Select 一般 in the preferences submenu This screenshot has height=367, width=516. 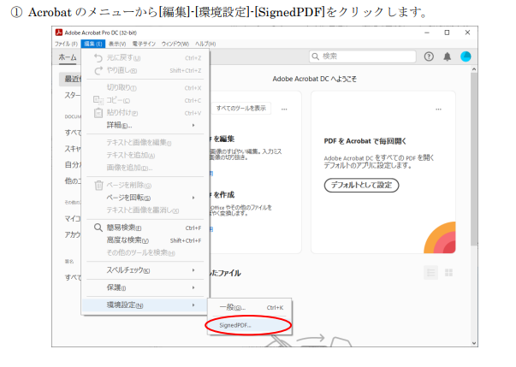click(249, 307)
